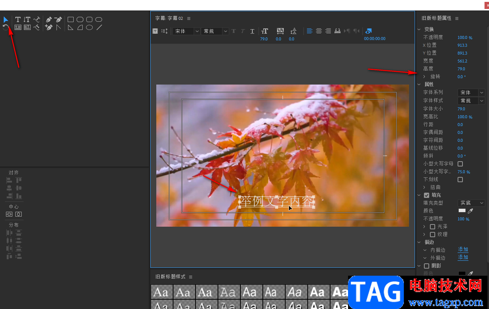
Task: Click the X 位置 value 913.3
Action: [462, 45]
